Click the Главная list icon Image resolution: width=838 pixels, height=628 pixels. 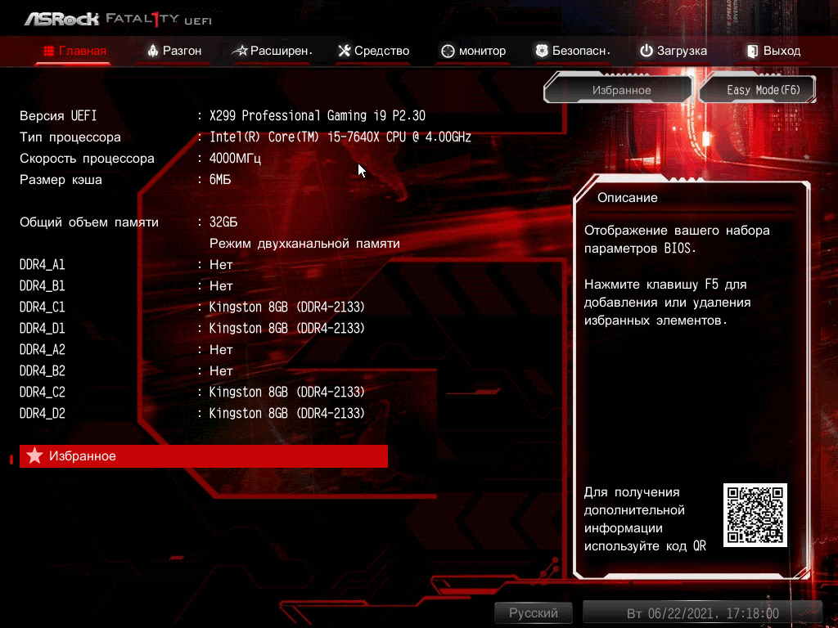48,51
